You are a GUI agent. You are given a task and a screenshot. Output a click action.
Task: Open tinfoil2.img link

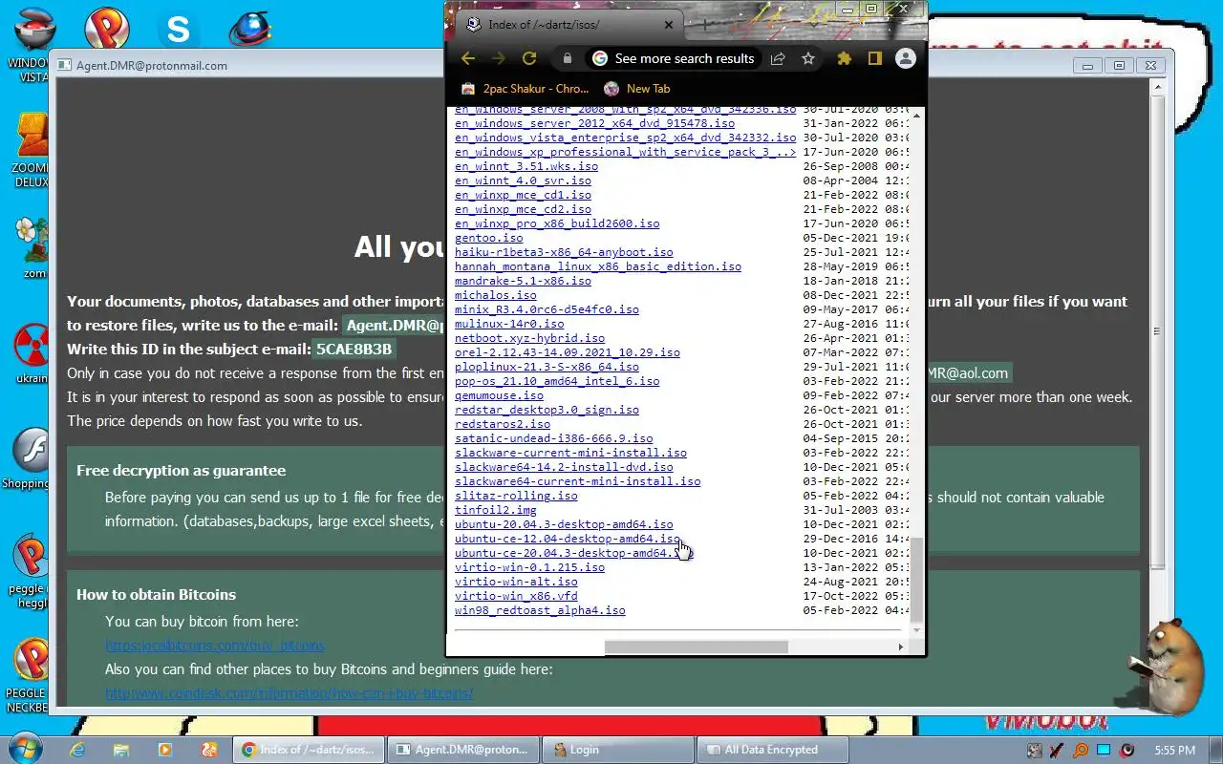coord(495,510)
